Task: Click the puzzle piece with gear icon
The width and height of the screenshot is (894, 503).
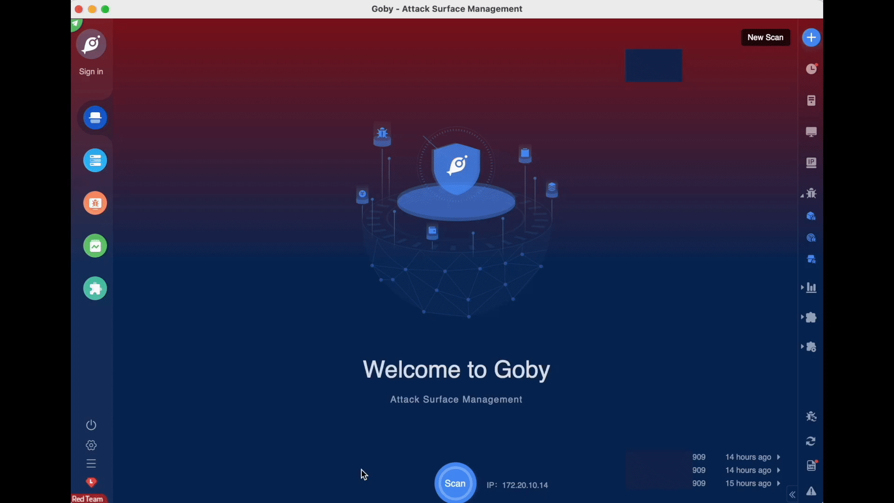Action: [812, 347]
